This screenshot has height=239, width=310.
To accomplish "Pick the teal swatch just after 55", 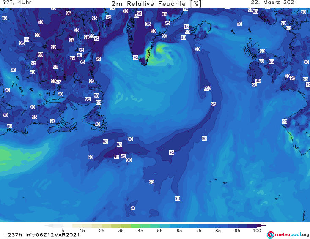I will (165, 225).
